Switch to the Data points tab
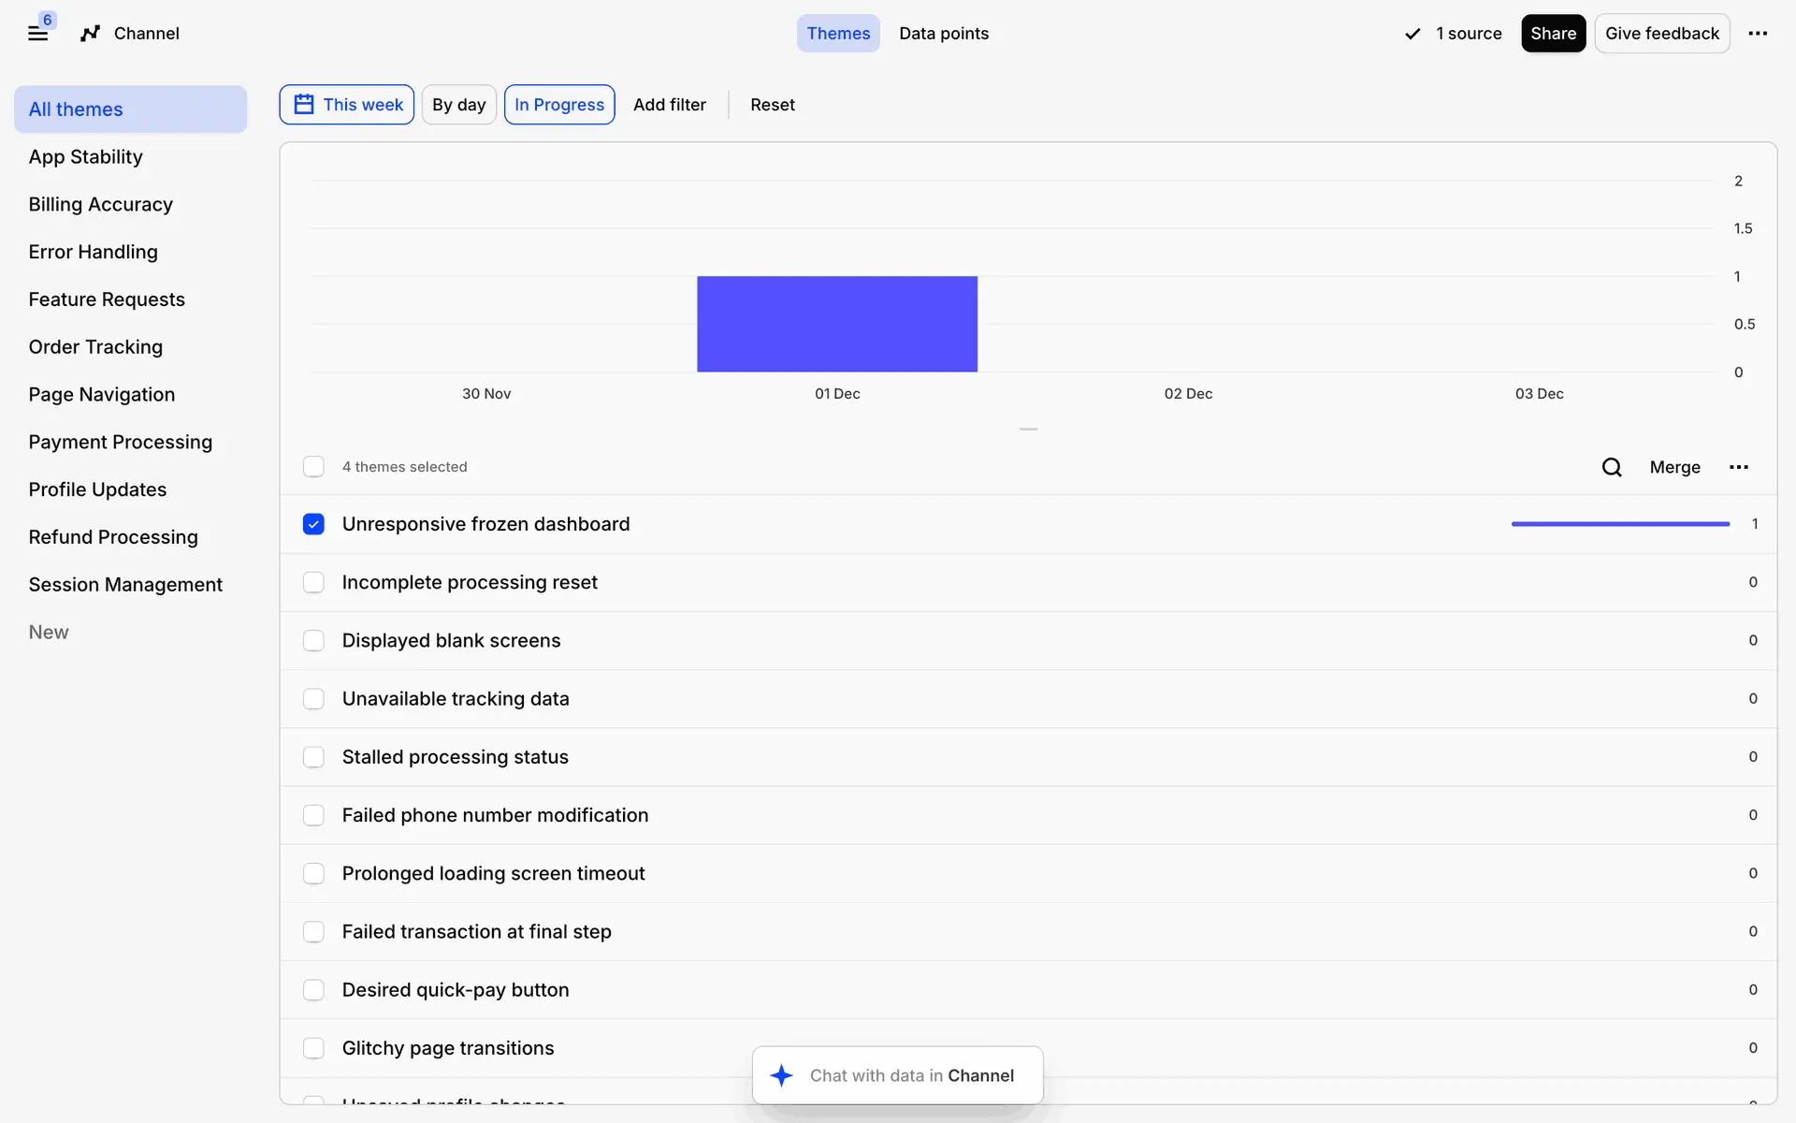1796x1123 pixels. coord(943,34)
